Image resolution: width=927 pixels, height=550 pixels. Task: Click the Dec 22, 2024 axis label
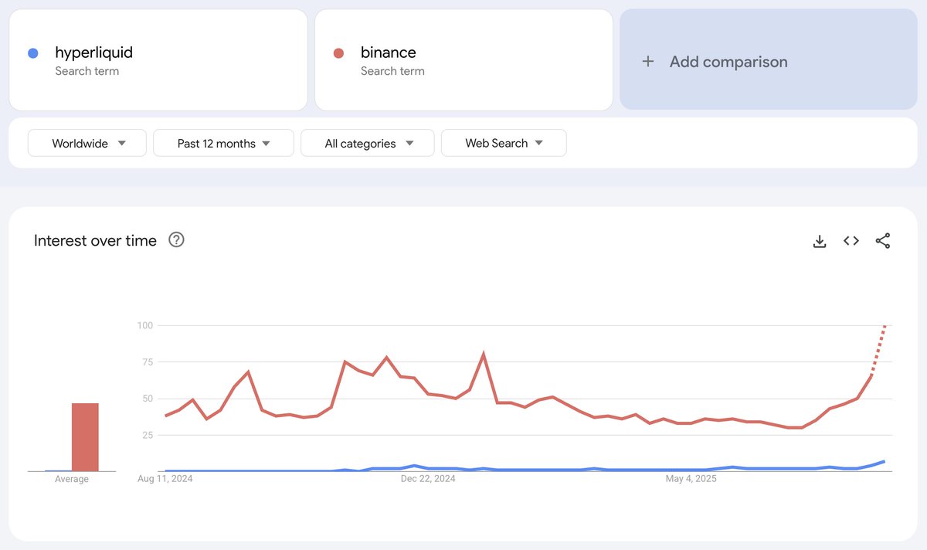[430, 479]
